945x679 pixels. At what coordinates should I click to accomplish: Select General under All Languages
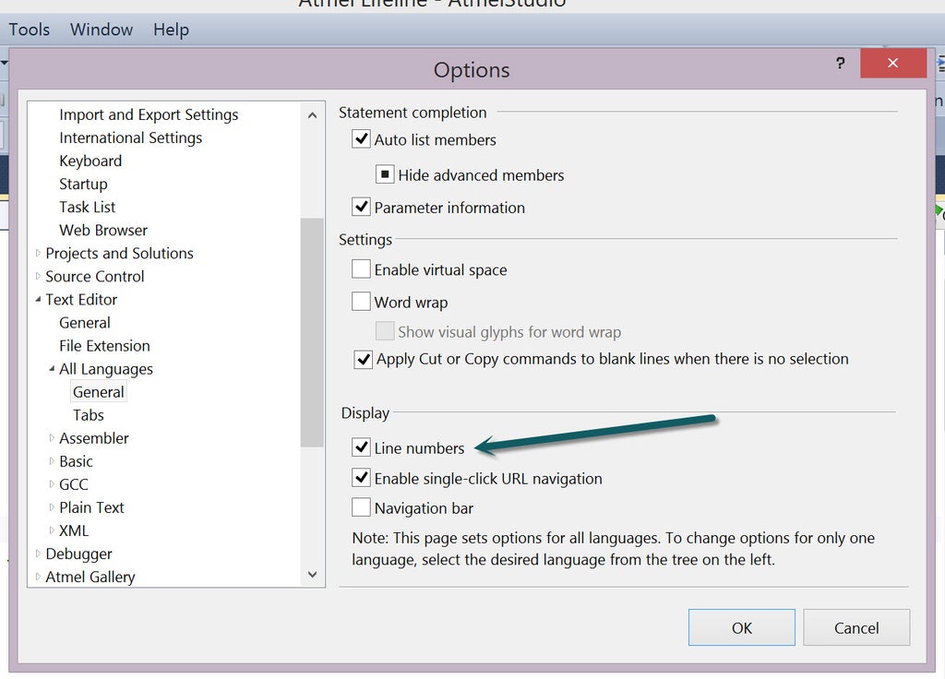(x=98, y=391)
